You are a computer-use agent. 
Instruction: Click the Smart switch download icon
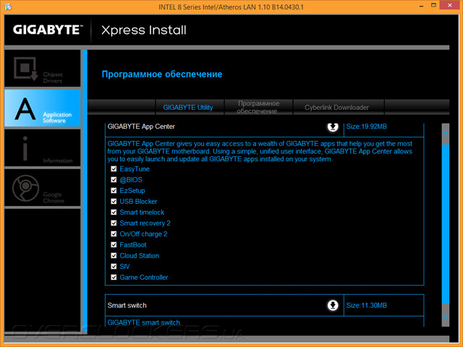click(x=333, y=305)
